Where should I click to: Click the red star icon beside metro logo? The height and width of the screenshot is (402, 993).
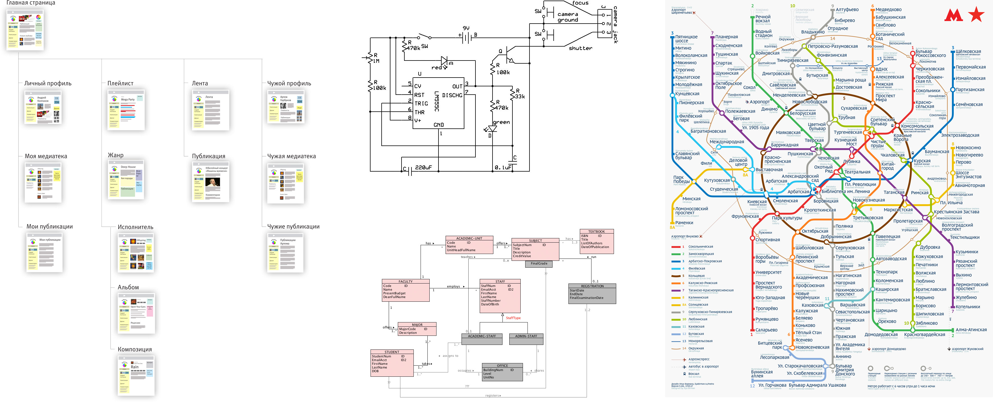[x=976, y=14]
